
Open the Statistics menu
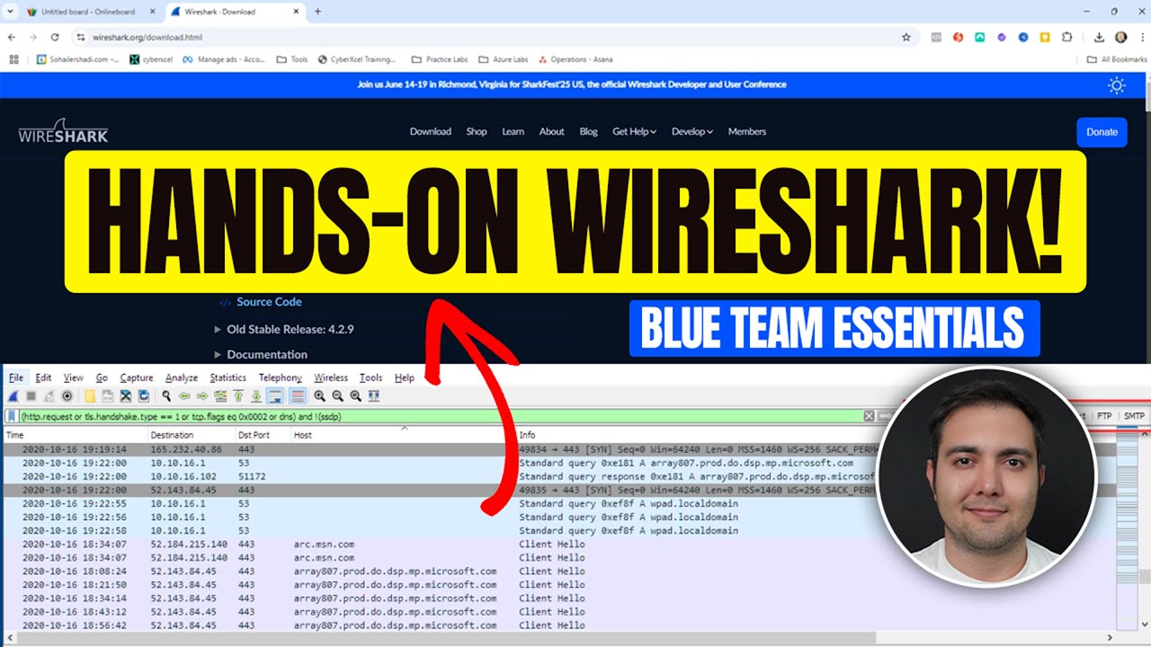pyautogui.click(x=228, y=377)
